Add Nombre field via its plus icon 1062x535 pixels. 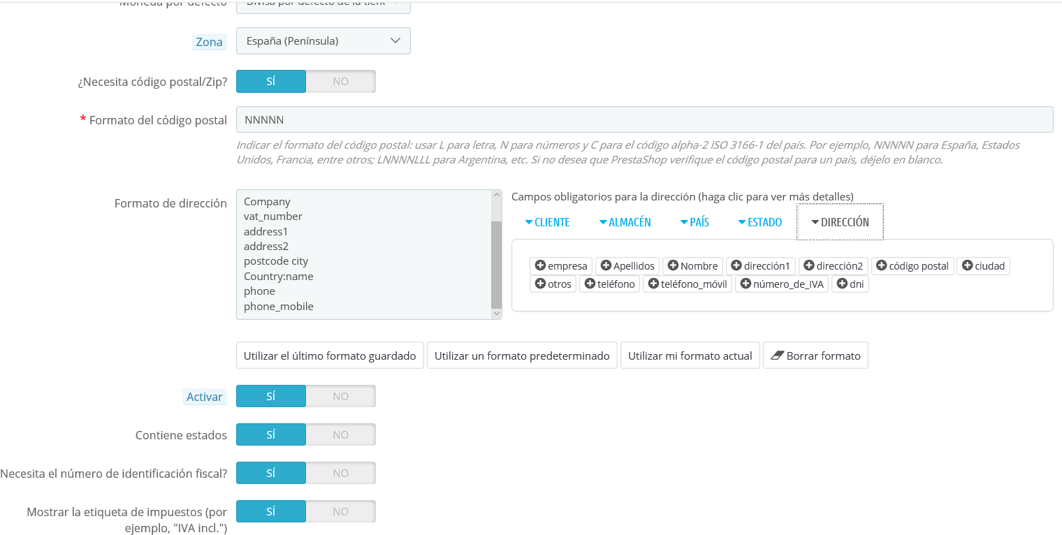pos(673,265)
